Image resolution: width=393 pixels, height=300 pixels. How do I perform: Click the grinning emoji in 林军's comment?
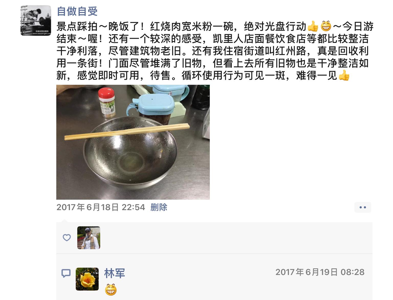(111, 290)
